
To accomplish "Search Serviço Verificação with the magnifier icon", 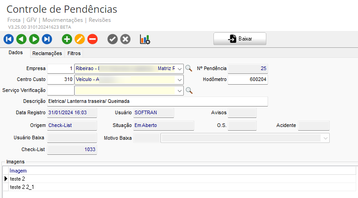I will (x=189, y=91).
